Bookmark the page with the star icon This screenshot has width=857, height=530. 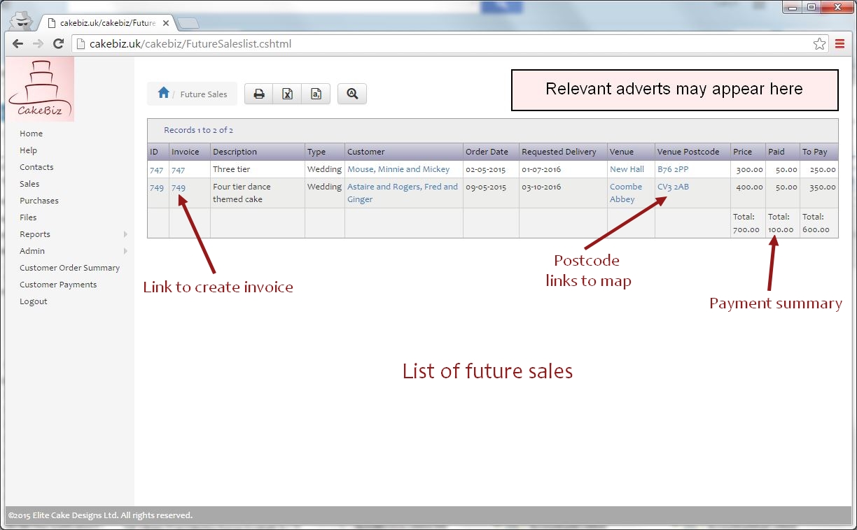click(x=819, y=43)
